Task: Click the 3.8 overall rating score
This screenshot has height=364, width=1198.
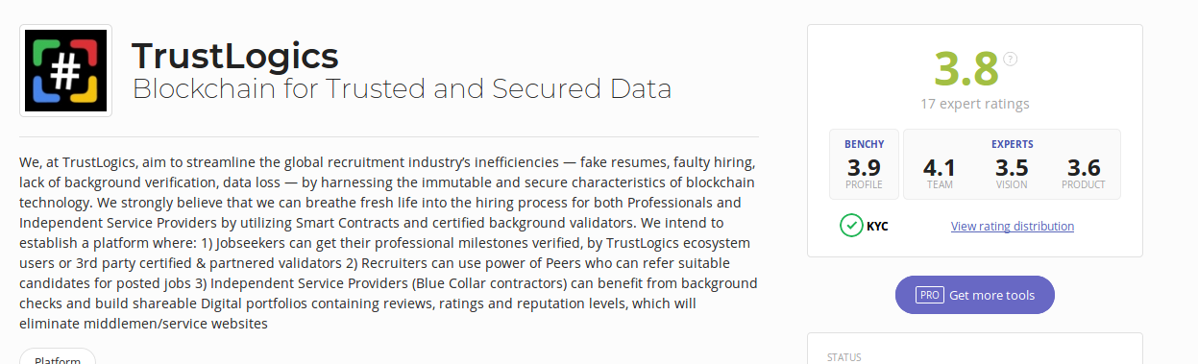Action: click(967, 68)
